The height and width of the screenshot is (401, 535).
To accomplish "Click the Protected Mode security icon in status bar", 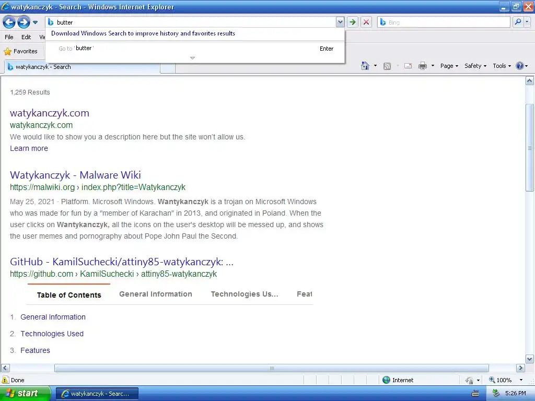I will pos(470,380).
